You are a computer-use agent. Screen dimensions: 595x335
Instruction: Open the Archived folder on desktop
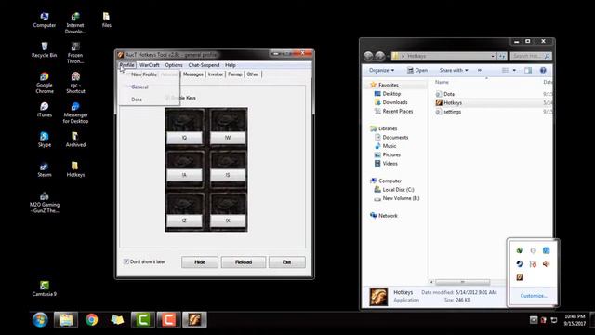pos(75,140)
